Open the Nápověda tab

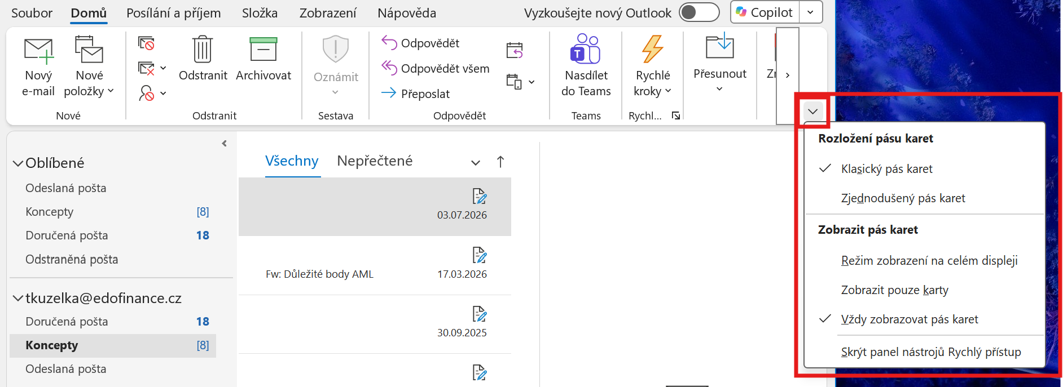[407, 13]
